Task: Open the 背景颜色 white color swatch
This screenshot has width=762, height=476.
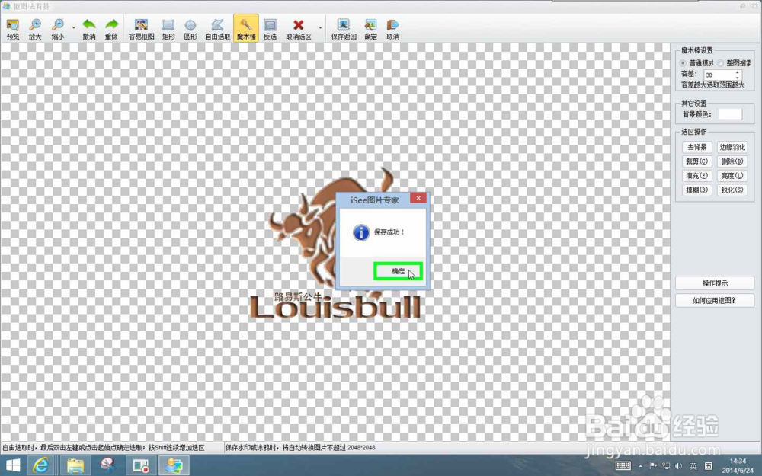Action: (x=730, y=114)
